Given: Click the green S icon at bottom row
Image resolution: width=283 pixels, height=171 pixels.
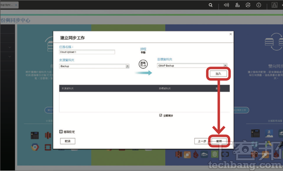Looking at the screenshot, I should point(215,154).
